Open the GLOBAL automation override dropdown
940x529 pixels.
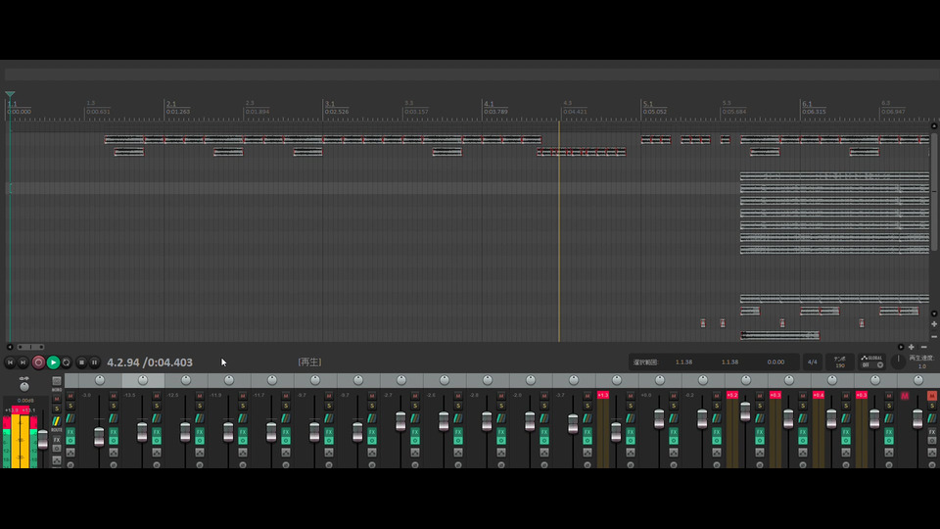[x=871, y=364]
